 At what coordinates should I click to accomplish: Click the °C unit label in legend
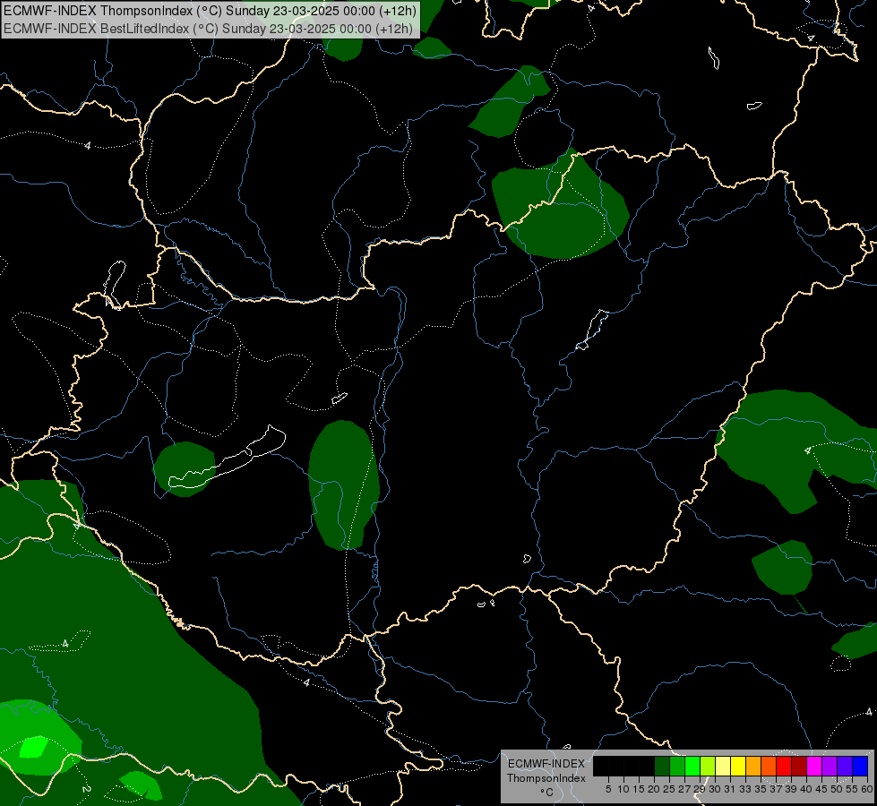click(x=547, y=792)
